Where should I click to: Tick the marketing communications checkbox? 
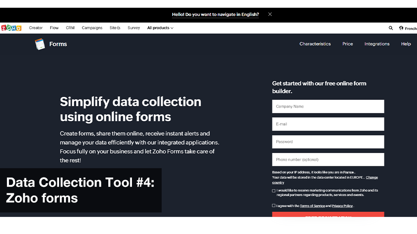274,191
